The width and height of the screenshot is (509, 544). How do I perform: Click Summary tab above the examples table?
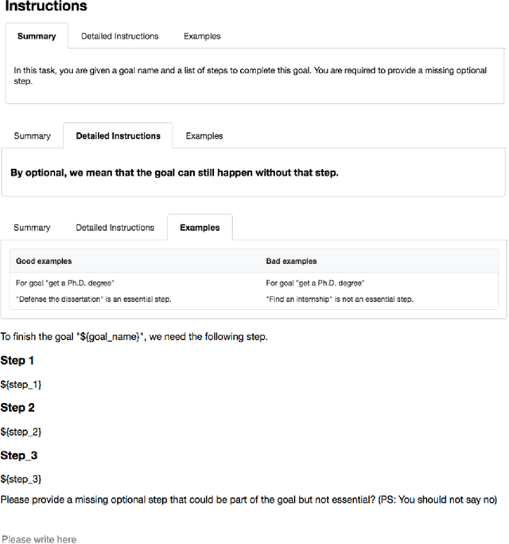point(32,227)
